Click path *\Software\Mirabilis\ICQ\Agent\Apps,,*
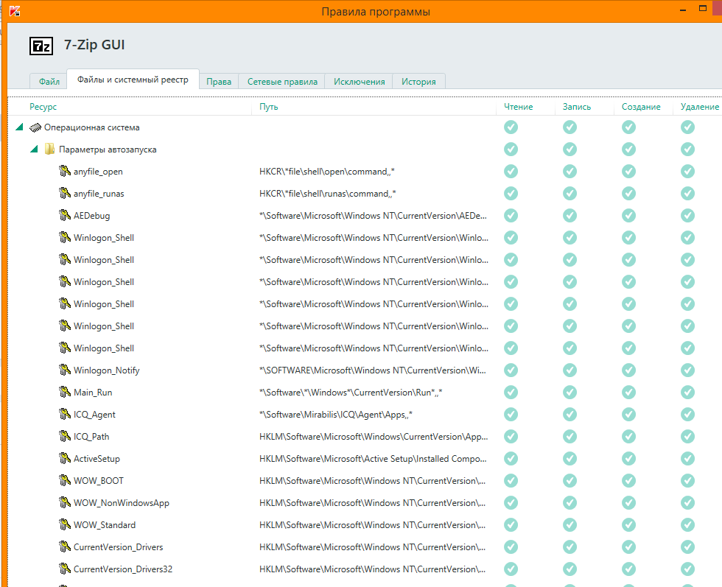This screenshot has width=722, height=587. pos(336,415)
